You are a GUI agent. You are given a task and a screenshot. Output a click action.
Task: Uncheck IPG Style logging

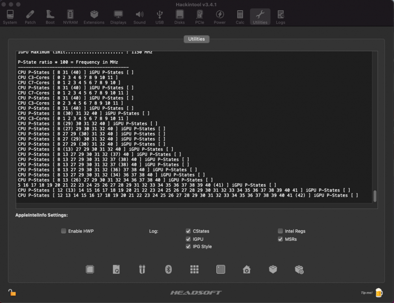click(x=188, y=247)
